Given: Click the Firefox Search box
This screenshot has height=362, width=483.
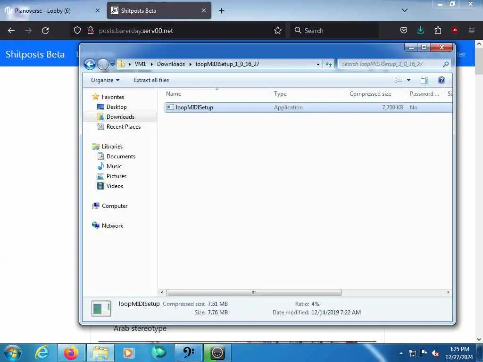Looking at the screenshot, I should [x=334, y=31].
